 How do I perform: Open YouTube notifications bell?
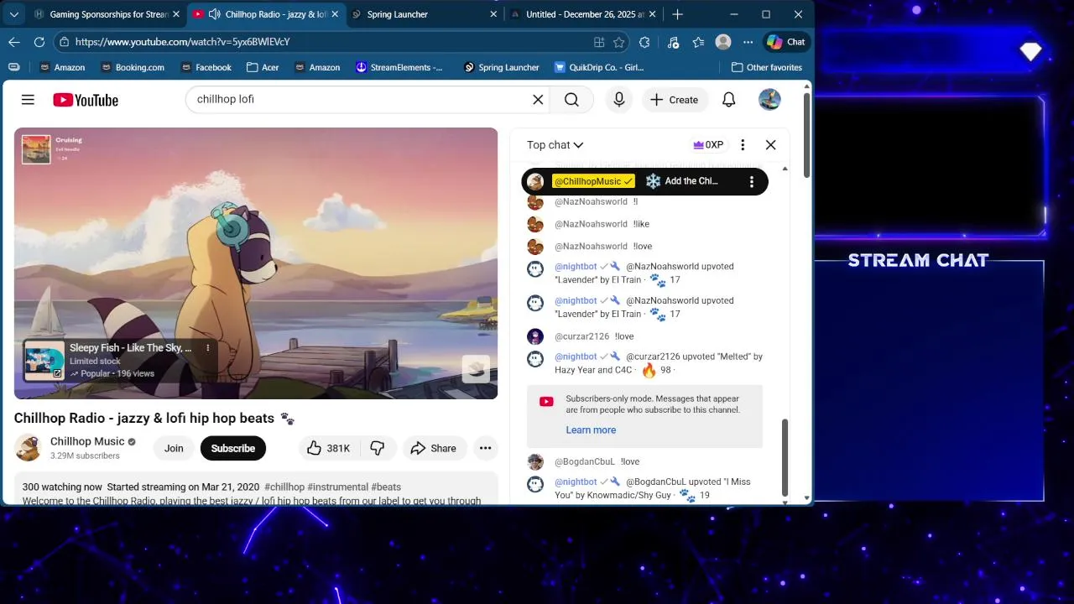pos(729,100)
